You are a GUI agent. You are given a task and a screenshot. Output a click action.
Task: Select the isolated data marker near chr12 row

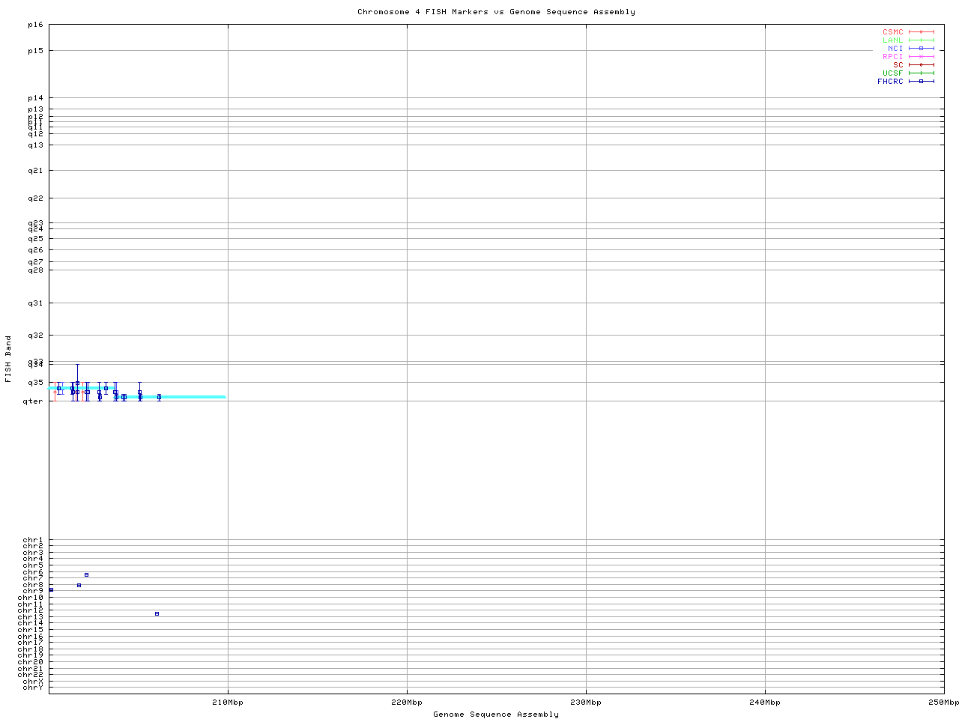coord(157,613)
